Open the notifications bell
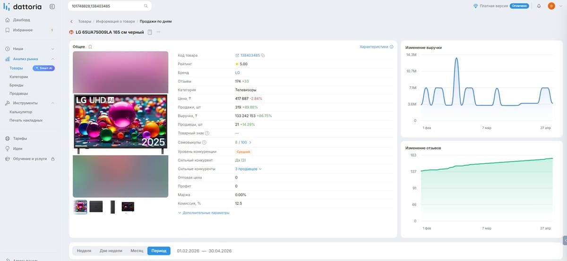 (539, 6)
